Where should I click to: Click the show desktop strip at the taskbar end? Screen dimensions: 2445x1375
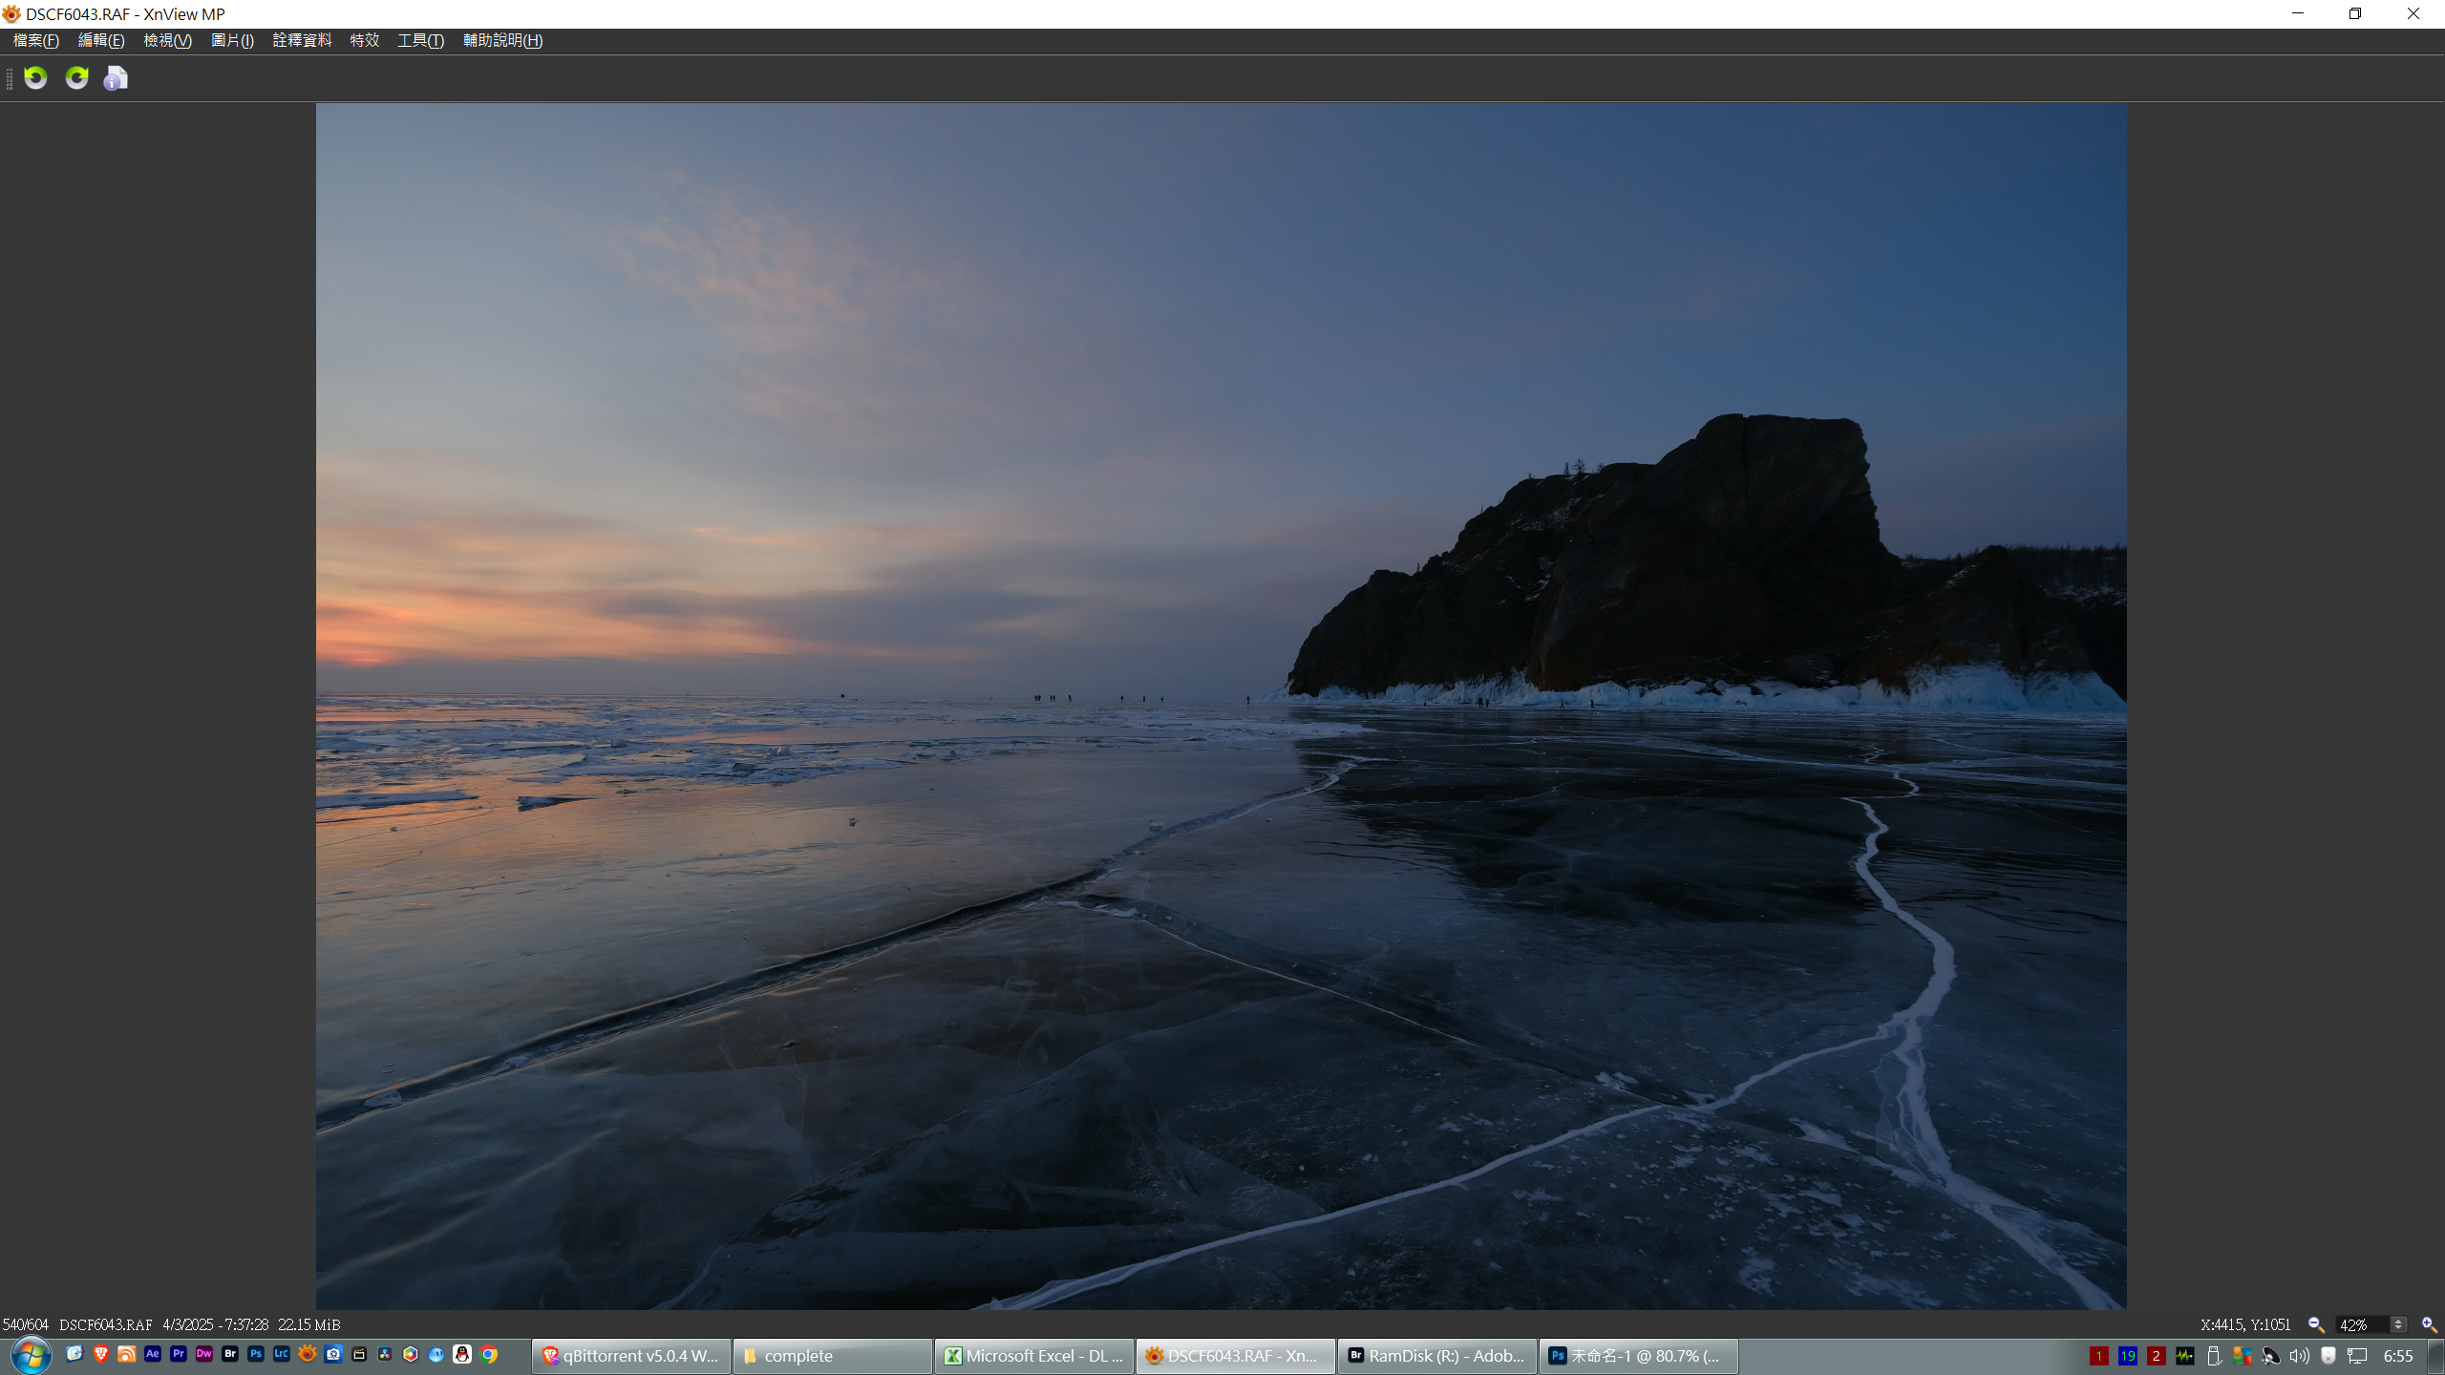2436,1356
